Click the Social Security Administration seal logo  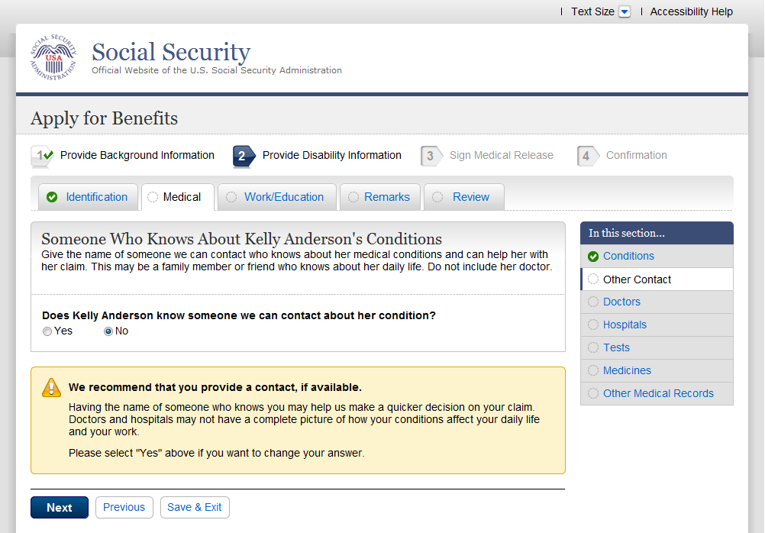[x=53, y=58]
